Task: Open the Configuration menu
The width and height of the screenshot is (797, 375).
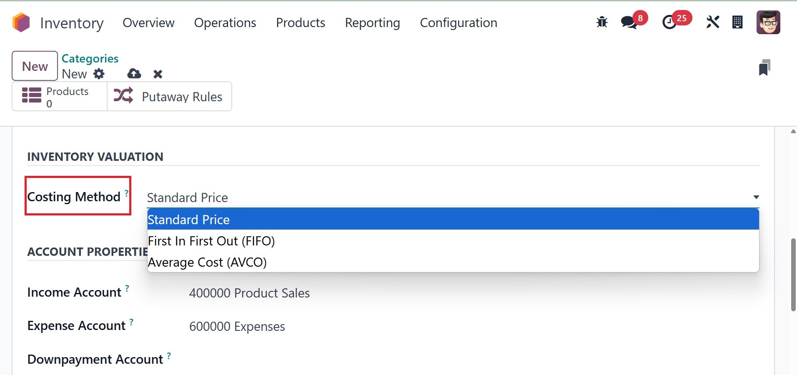Action: pyautogui.click(x=459, y=23)
